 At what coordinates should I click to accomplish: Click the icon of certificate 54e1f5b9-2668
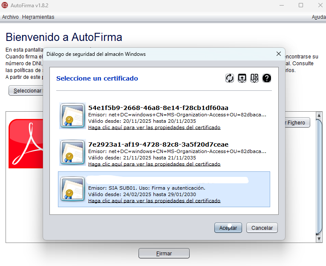72,116
